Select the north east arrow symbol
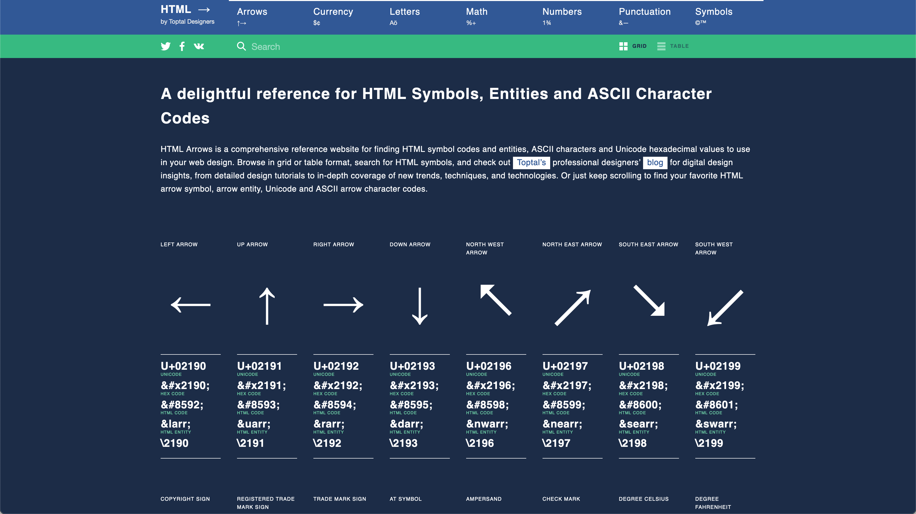Image resolution: width=916 pixels, height=514 pixels. point(573,307)
